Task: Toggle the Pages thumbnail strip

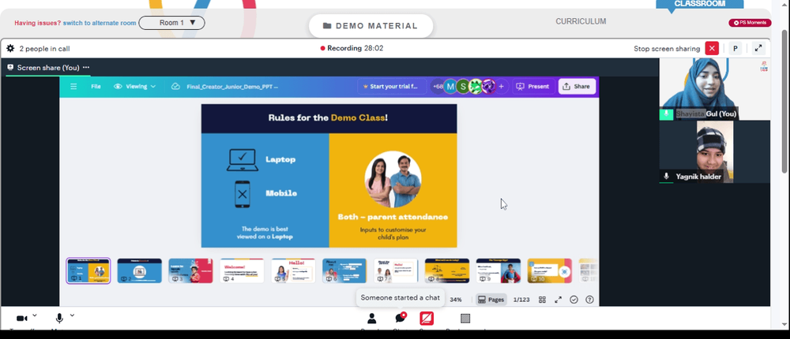Action: pyautogui.click(x=491, y=300)
